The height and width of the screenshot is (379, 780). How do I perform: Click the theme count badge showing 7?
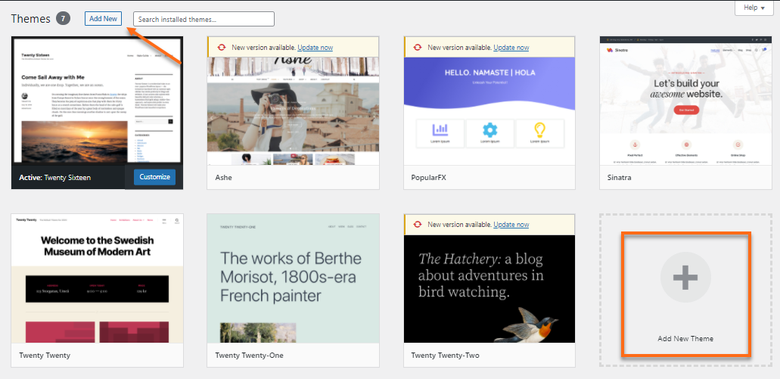click(63, 18)
